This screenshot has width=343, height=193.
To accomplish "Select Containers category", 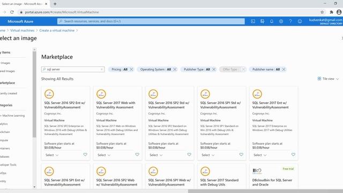I will (5, 149).
